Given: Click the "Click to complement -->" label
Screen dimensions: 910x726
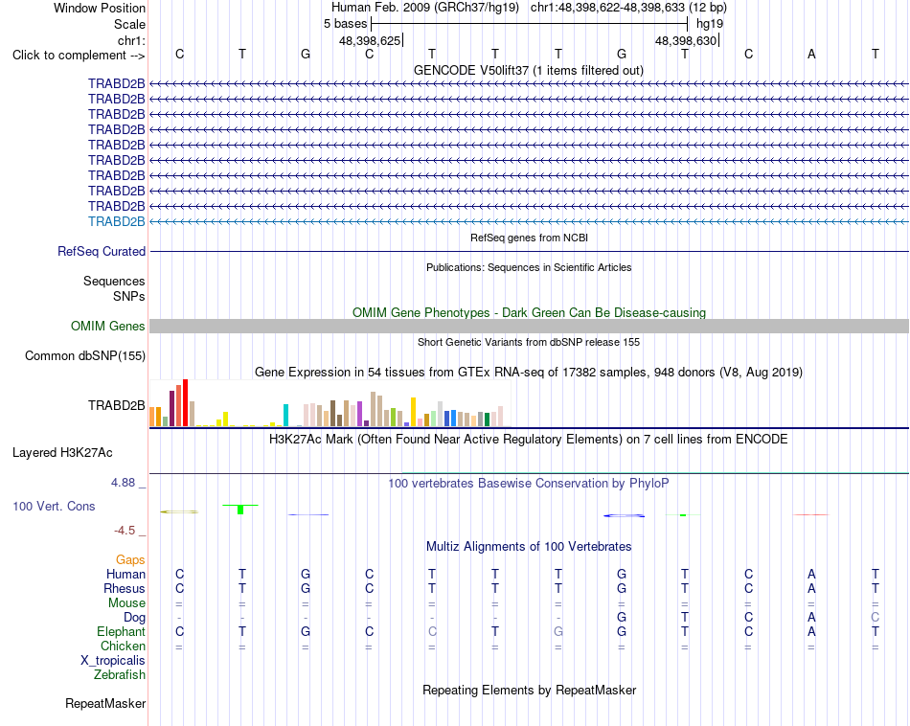Looking at the screenshot, I should [x=79, y=56].
